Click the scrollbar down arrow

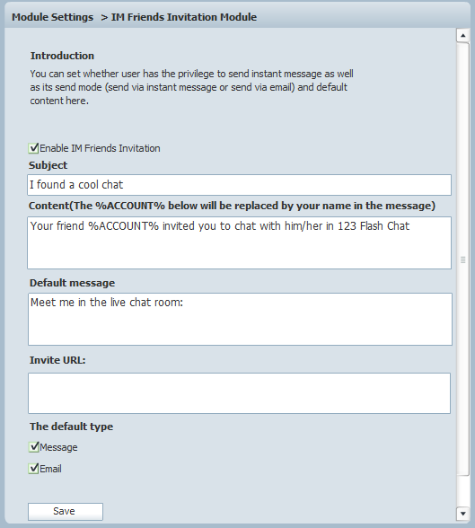463,514
